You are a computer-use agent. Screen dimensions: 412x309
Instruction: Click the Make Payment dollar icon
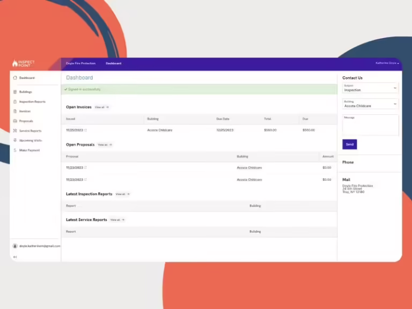tap(15, 150)
